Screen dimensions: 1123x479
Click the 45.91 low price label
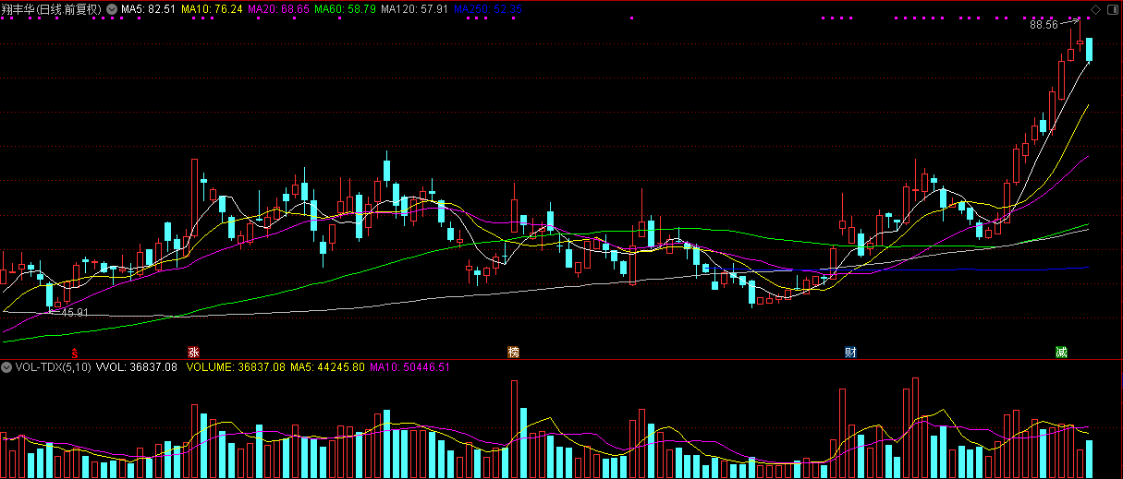[x=73, y=313]
